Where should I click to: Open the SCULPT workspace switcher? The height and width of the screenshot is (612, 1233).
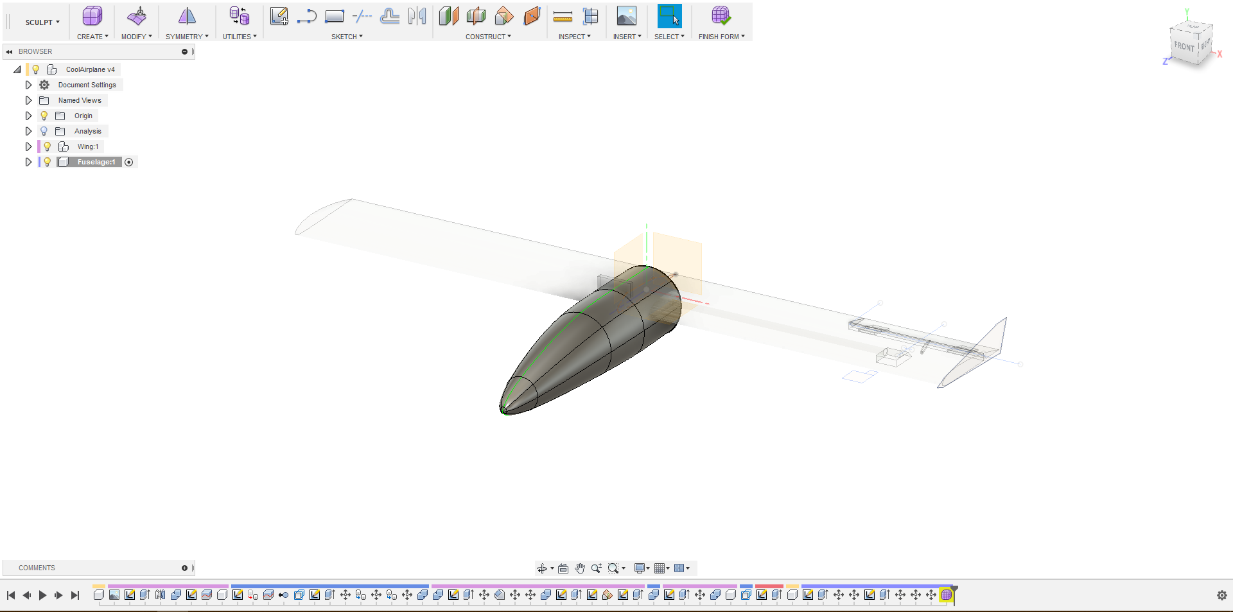point(42,22)
